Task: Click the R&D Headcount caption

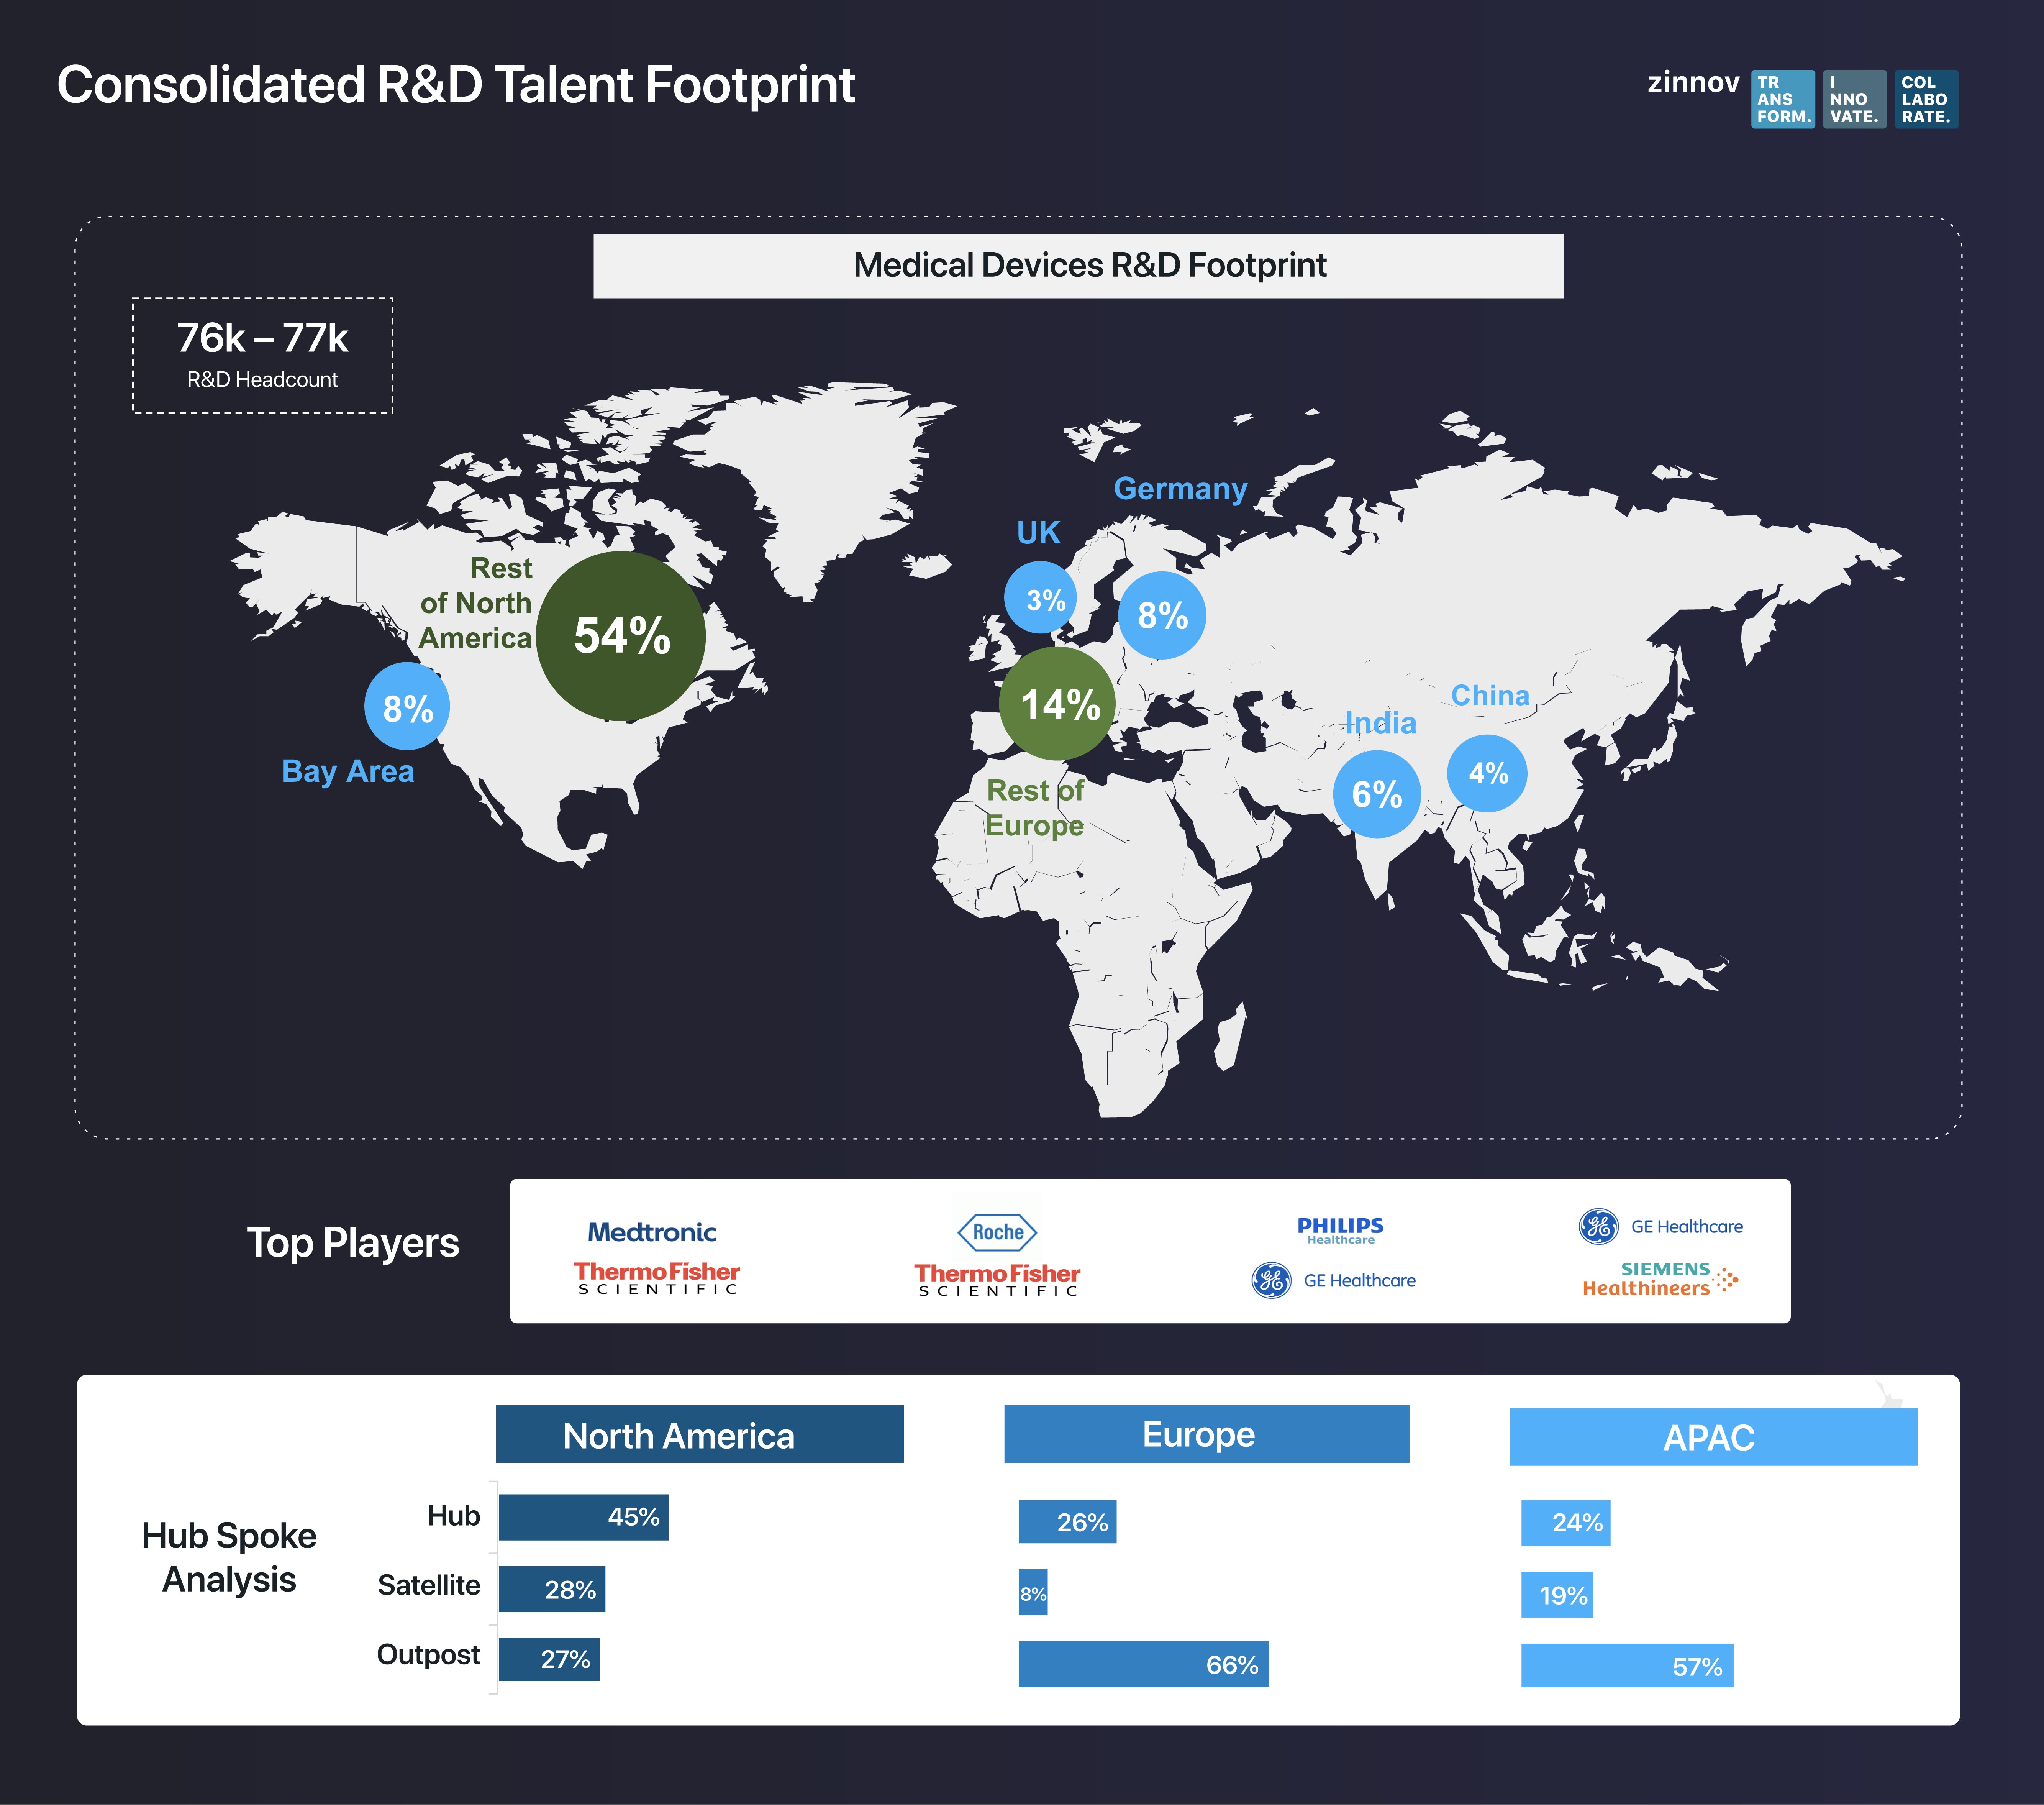Action: (x=262, y=380)
